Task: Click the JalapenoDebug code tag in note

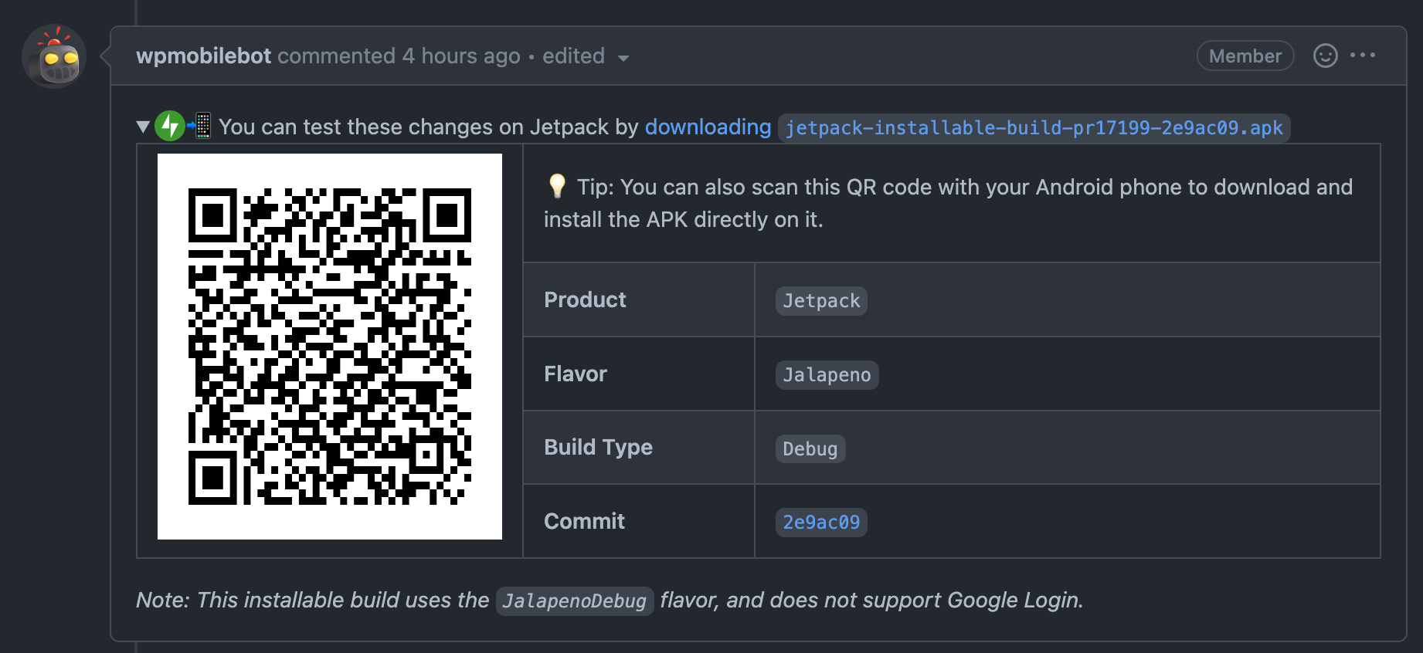Action: pyautogui.click(x=575, y=601)
